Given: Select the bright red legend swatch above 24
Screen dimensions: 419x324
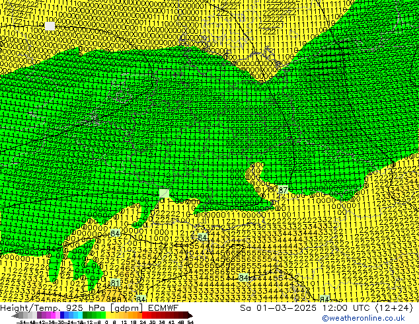Looking at the screenshot, I should [144, 315].
